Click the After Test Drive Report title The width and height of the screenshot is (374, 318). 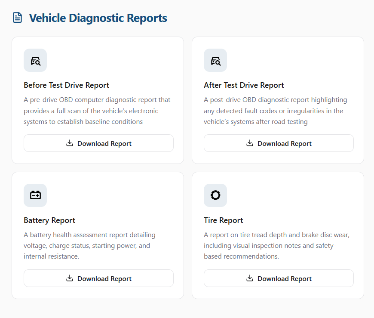coord(244,85)
